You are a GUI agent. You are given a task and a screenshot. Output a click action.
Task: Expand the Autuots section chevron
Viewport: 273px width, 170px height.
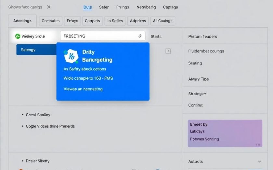pyautogui.click(x=259, y=161)
